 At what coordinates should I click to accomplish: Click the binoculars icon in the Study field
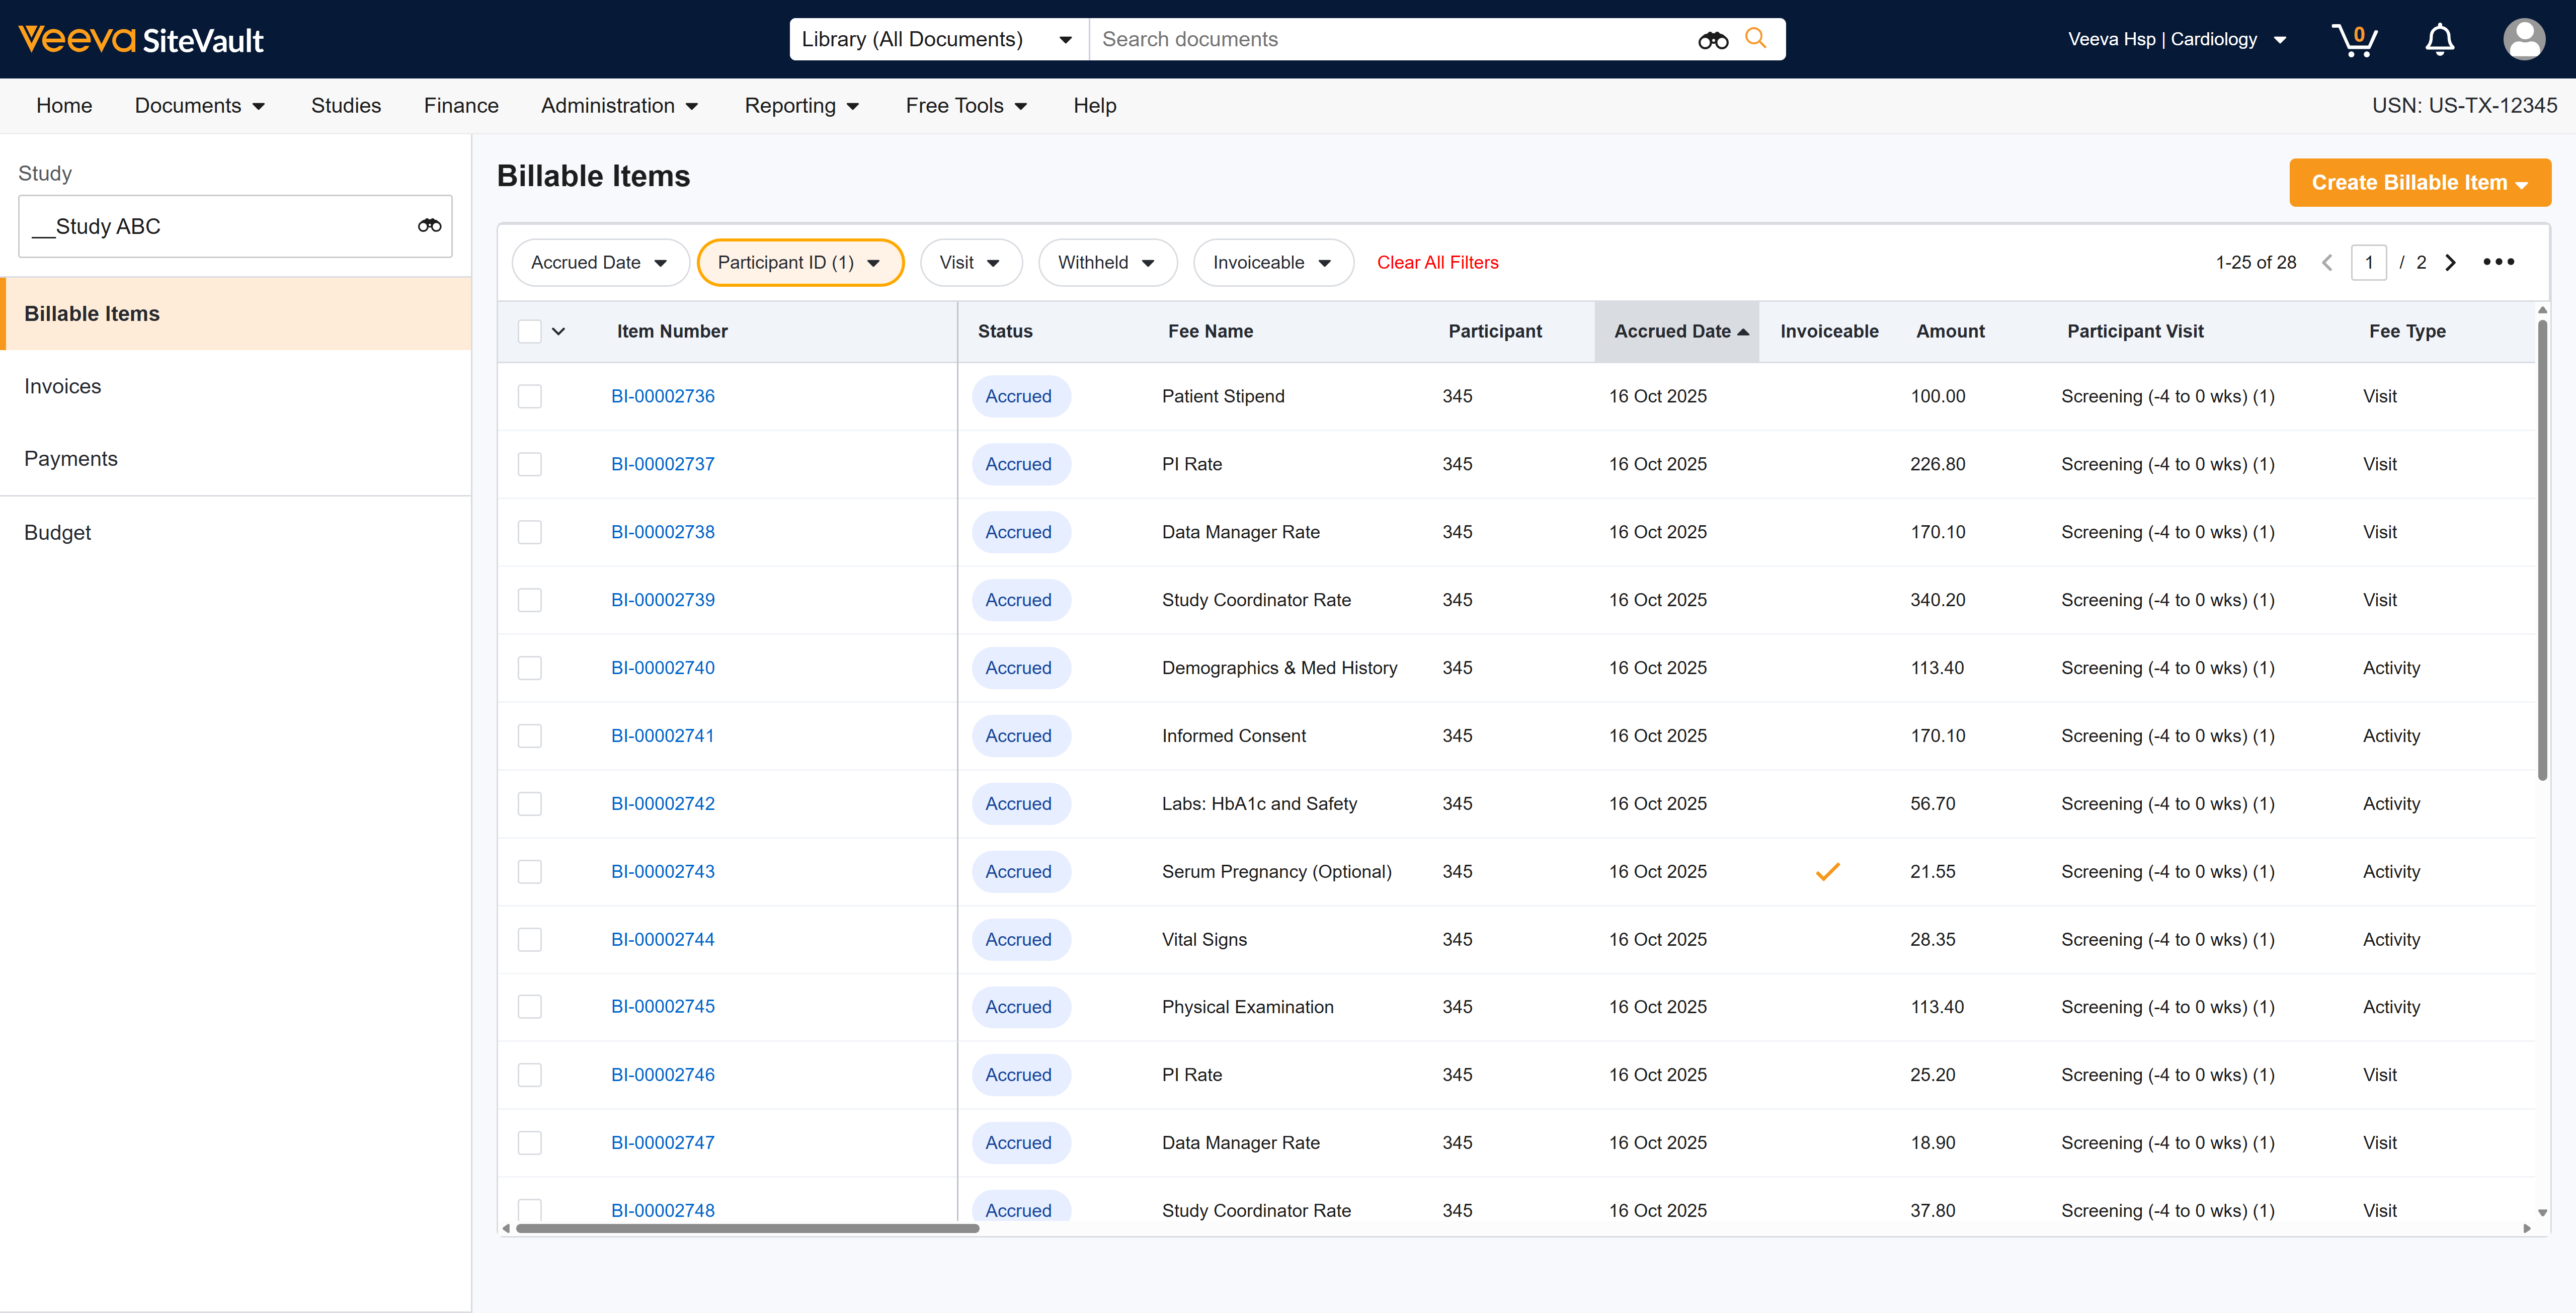429,226
